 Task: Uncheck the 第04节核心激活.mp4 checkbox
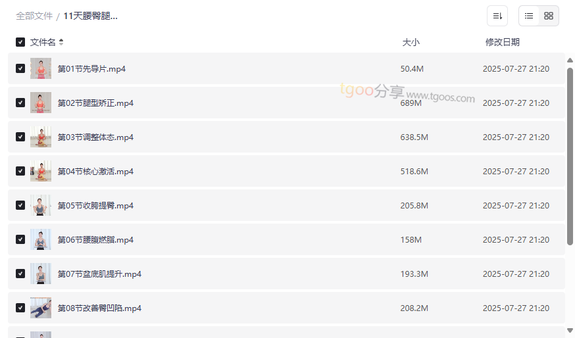click(20, 171)
